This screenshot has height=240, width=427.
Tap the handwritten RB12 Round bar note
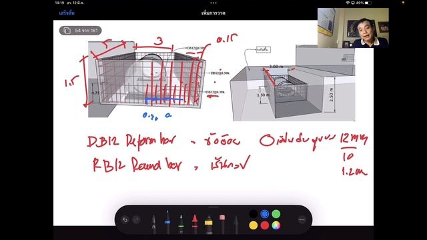click(x=137, y=165)
